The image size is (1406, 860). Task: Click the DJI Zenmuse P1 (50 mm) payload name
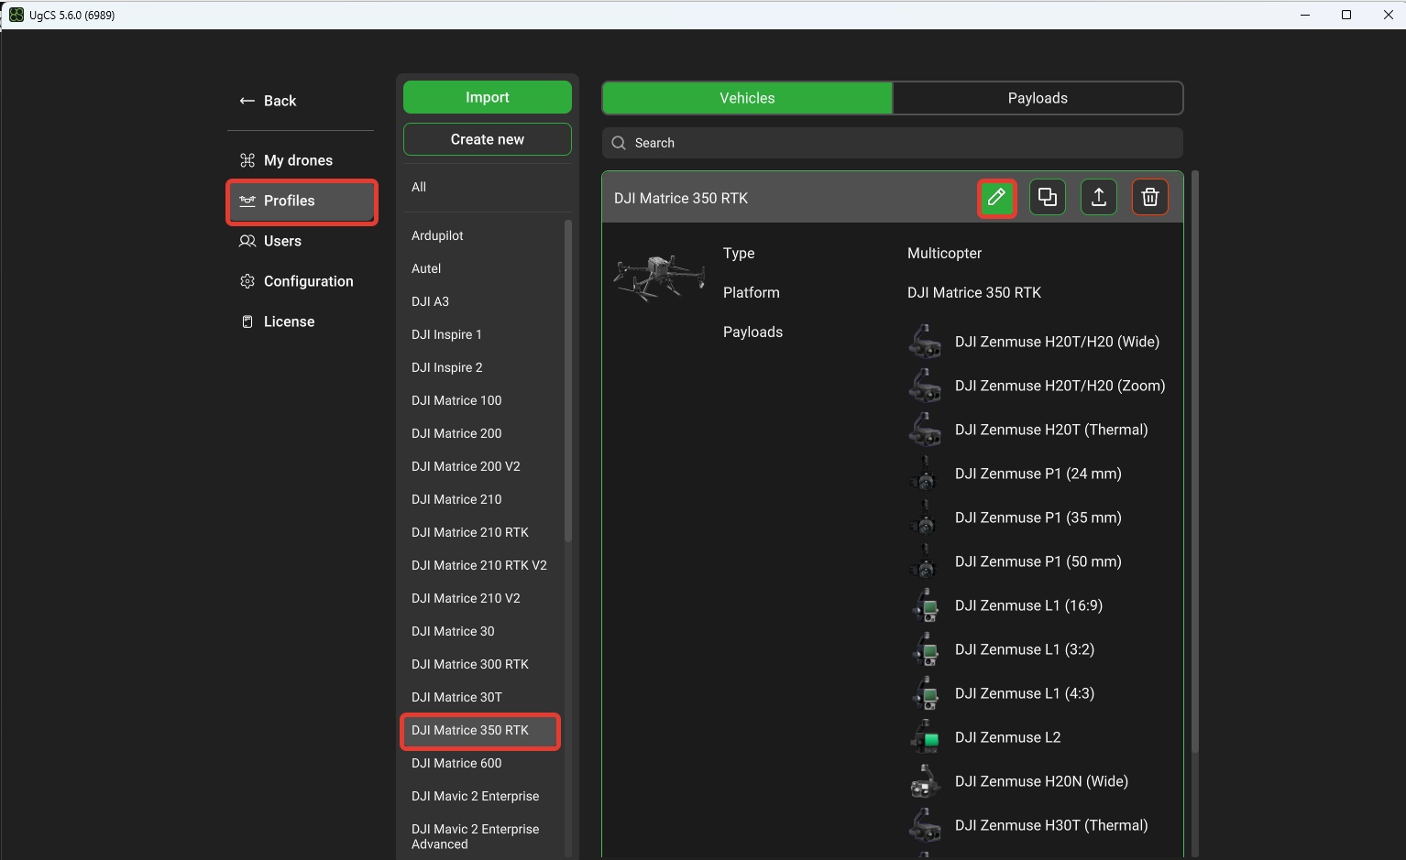click(x=1038, y=561)
